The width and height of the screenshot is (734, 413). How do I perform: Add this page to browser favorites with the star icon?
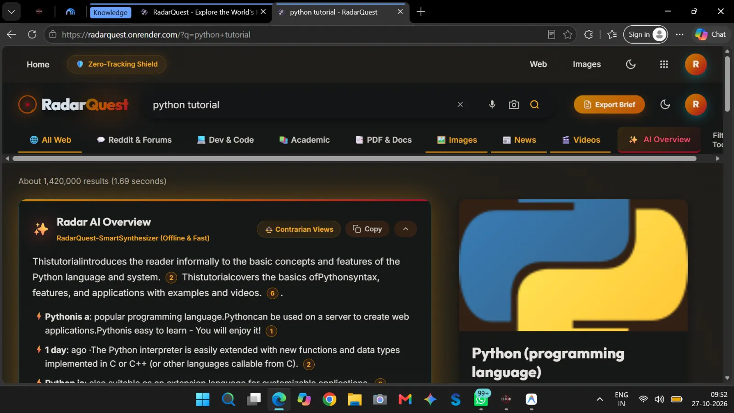pyautogui.click(x=568, y=34)
